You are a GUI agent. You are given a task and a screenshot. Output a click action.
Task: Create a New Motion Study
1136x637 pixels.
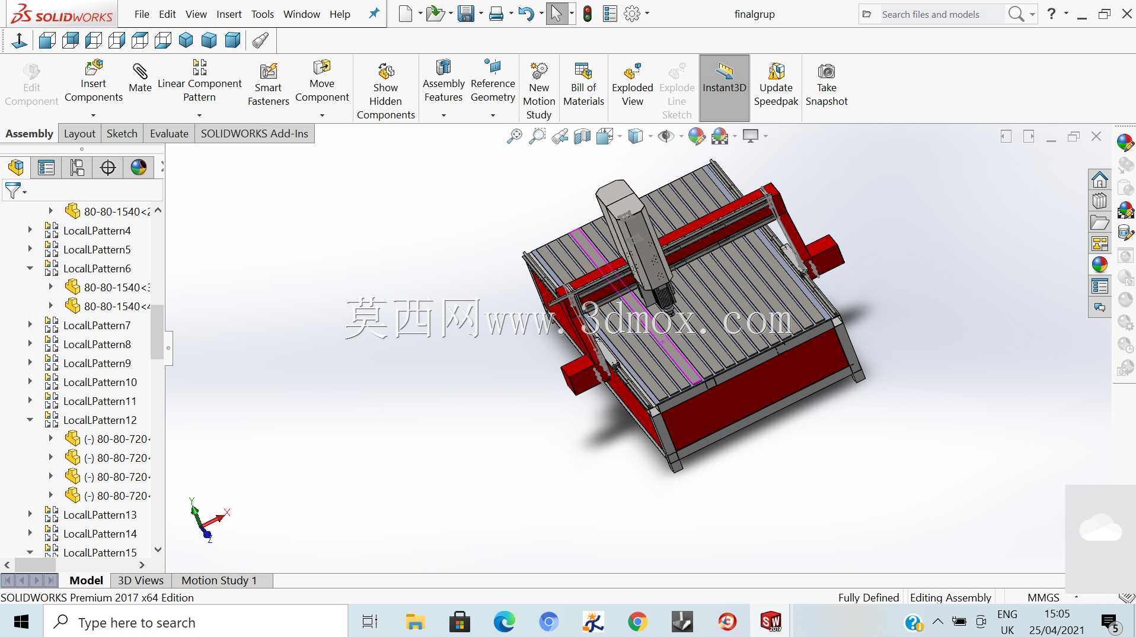[539, 91]
